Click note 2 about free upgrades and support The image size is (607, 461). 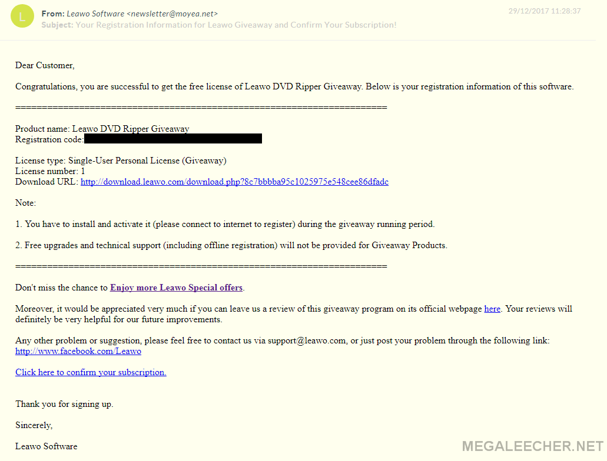pyautogui.click(x=231, y=246)
